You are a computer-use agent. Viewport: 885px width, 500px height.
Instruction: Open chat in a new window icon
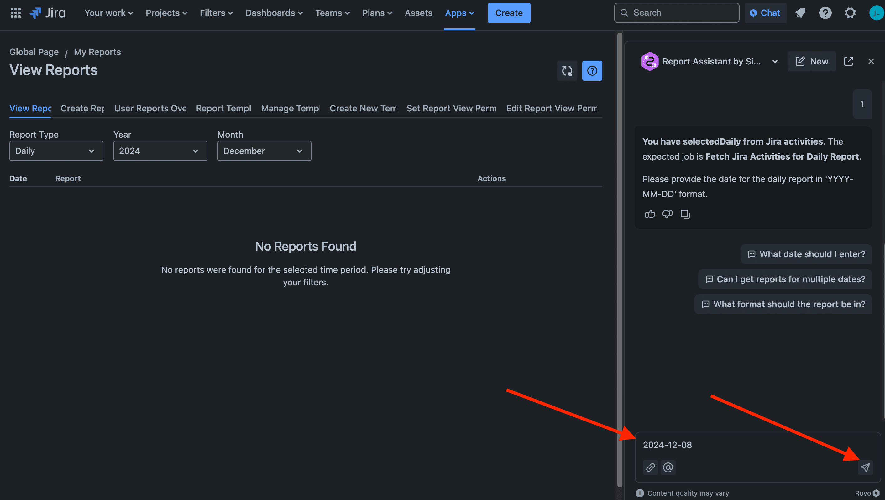pos(849,61)
